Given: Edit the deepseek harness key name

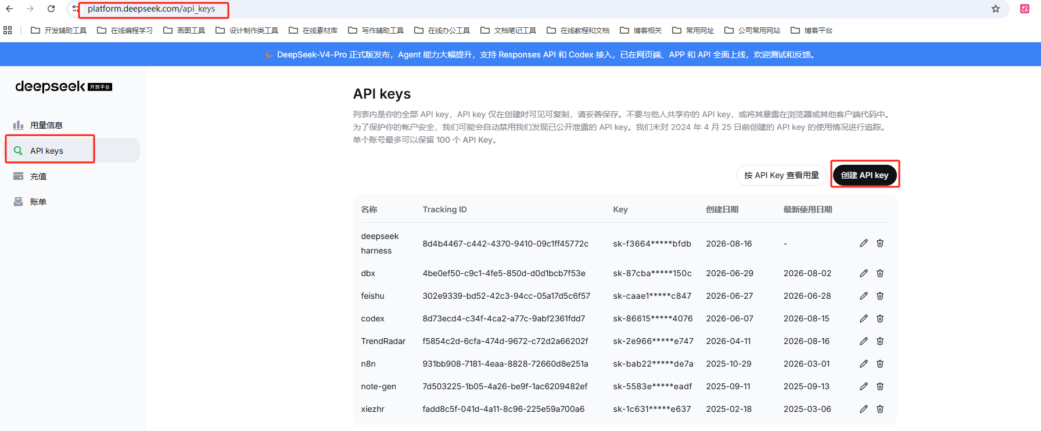Looking at the screenshot, I should [864, 243].
